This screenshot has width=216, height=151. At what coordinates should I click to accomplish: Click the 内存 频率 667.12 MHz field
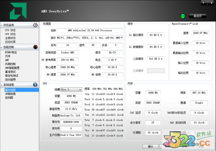199,93
